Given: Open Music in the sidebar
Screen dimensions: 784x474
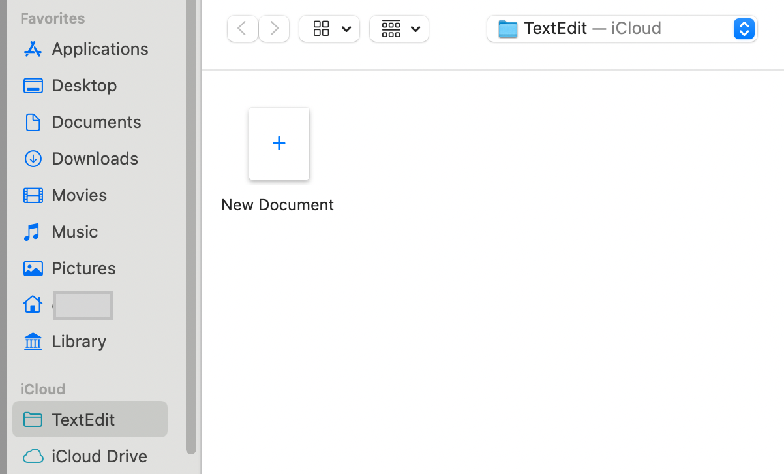Looking at the screenshot, I should tap(90, 232).
